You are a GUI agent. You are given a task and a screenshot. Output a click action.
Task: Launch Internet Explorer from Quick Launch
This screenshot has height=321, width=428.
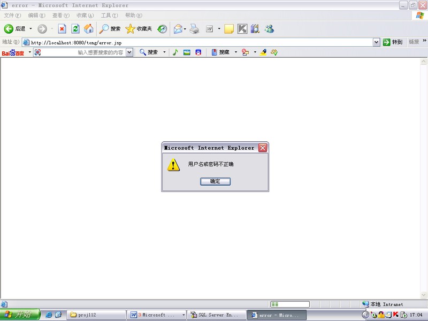(x=49, y=315)
